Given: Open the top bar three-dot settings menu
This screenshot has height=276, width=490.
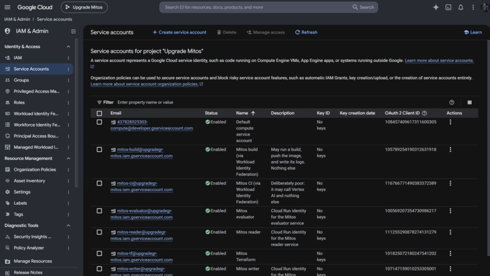Looking at the screenshot, I should (473, 7).
